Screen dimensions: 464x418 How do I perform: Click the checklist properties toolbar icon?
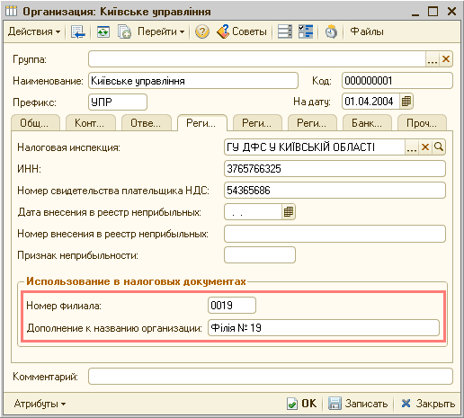306,31
